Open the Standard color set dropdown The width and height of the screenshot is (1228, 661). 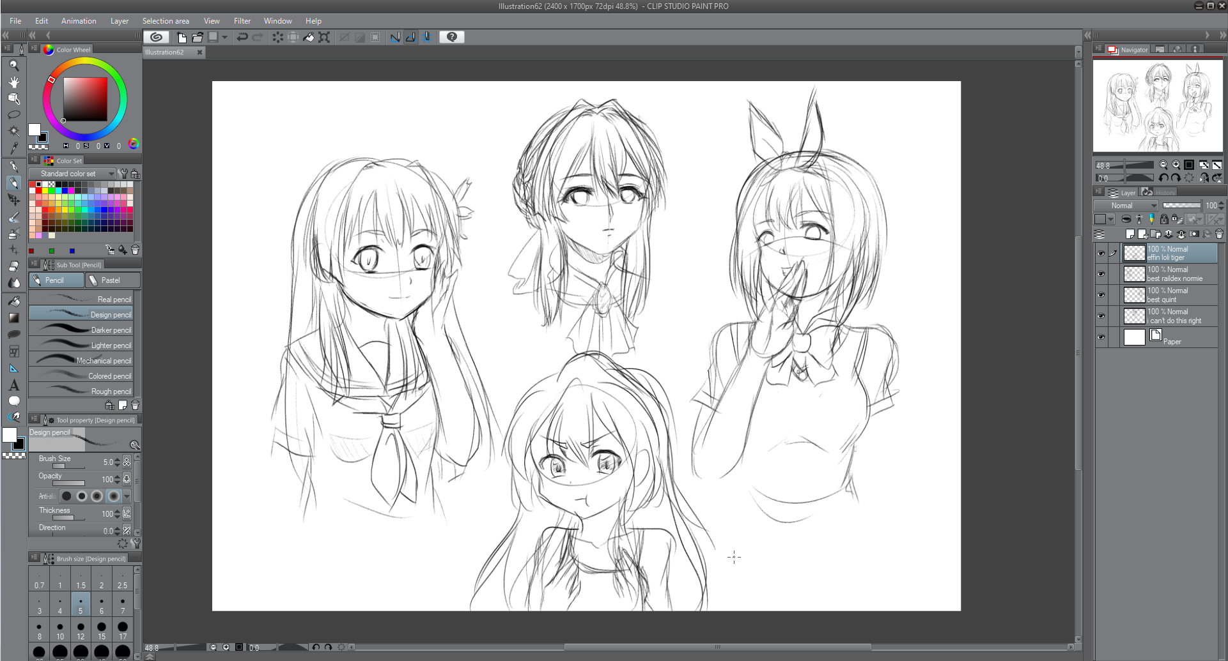(72, 174)
